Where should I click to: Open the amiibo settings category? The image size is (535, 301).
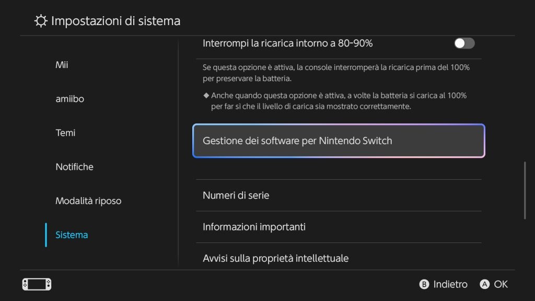click(69, 98)
